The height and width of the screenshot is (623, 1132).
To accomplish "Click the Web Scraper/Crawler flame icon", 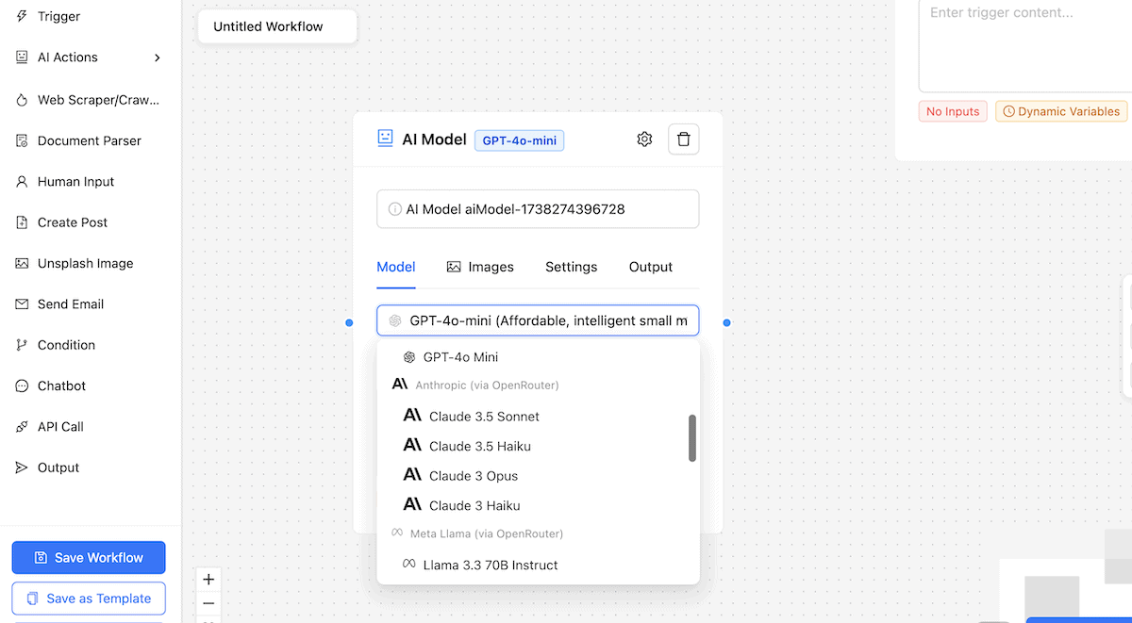I will click(x=22, y=100).
